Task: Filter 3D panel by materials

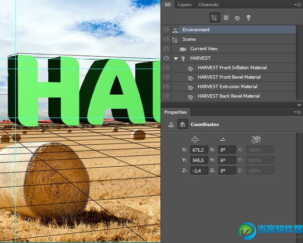Action: (237, 18)
